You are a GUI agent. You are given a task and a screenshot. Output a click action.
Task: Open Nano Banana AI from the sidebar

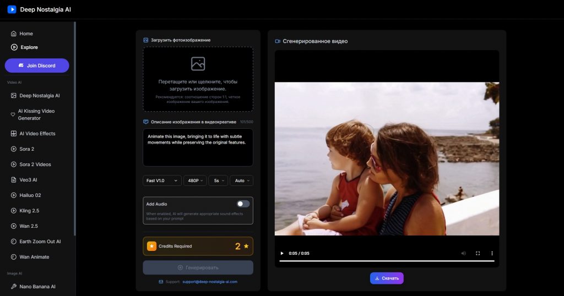tap(37, 286)
